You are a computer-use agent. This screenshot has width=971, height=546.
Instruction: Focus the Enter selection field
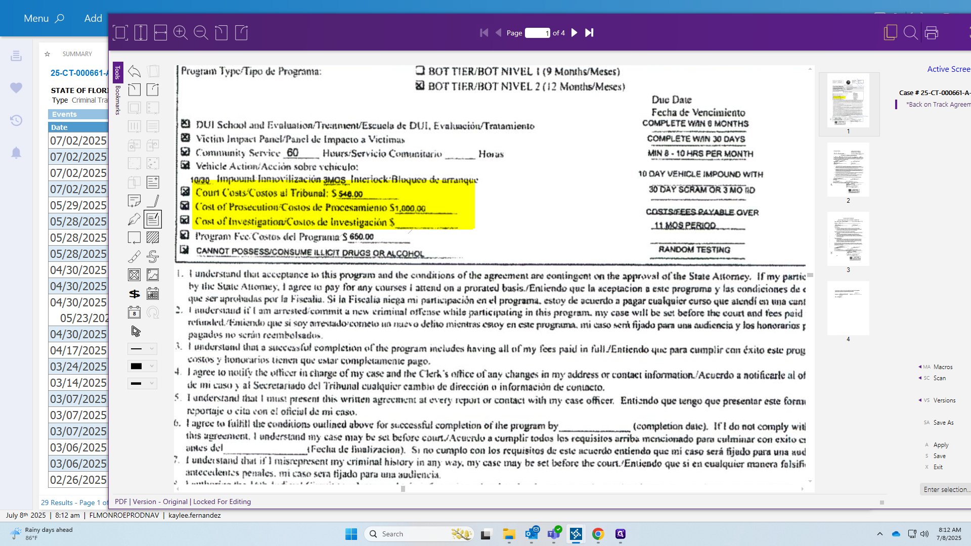click(945, 489)
